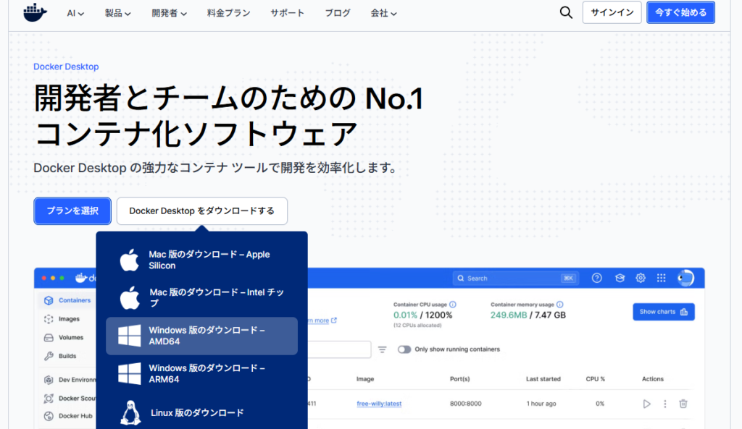Screen dimensions: 742x429
Task: Expand the AI dropdown menu
Action: (75, 13)
